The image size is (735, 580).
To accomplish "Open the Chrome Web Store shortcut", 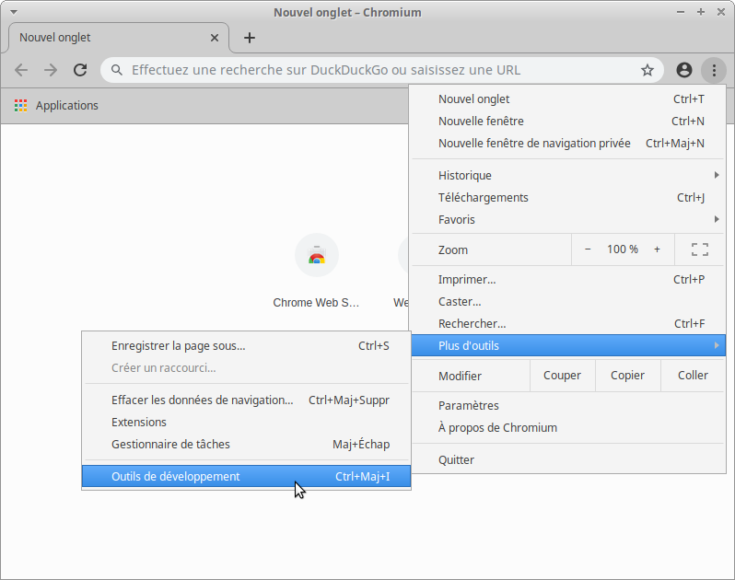I will pyautogui.click(x=316, y=255).
